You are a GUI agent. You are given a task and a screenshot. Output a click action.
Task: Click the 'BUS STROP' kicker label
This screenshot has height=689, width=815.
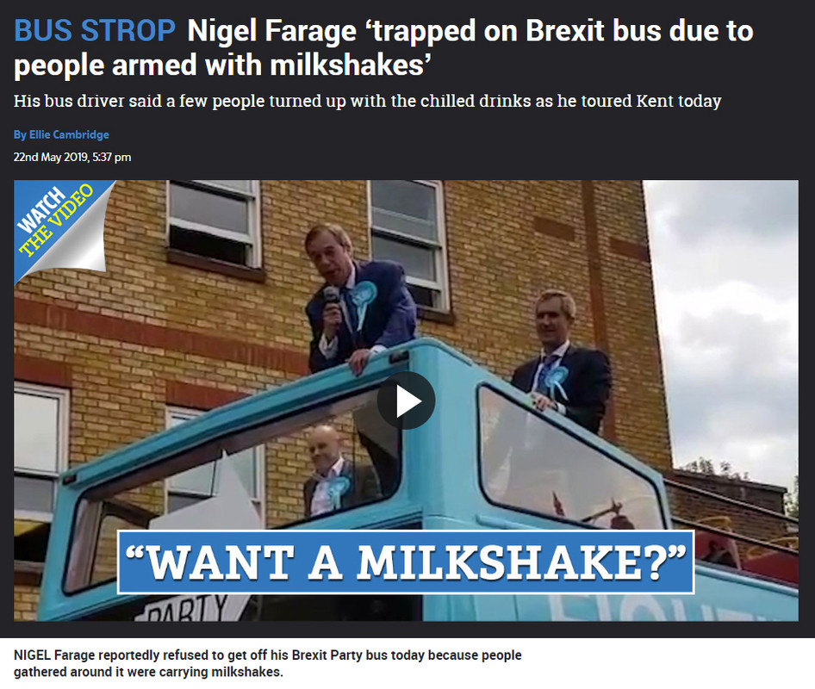[95, 30]
